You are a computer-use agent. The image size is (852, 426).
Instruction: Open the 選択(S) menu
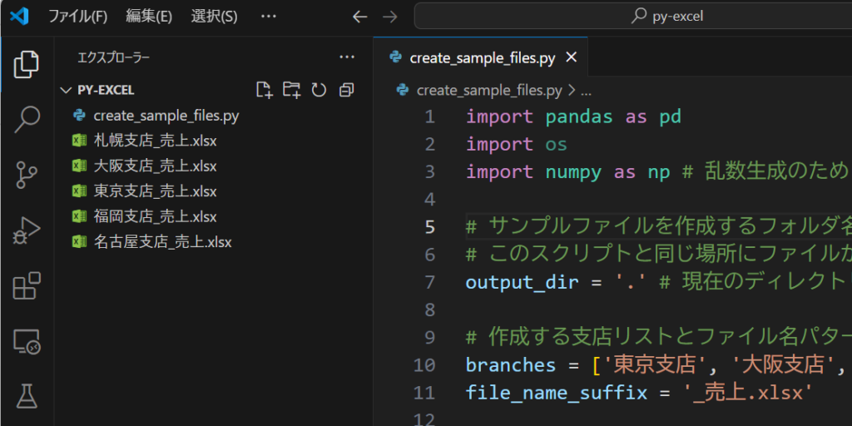click(x=214, y=17)
